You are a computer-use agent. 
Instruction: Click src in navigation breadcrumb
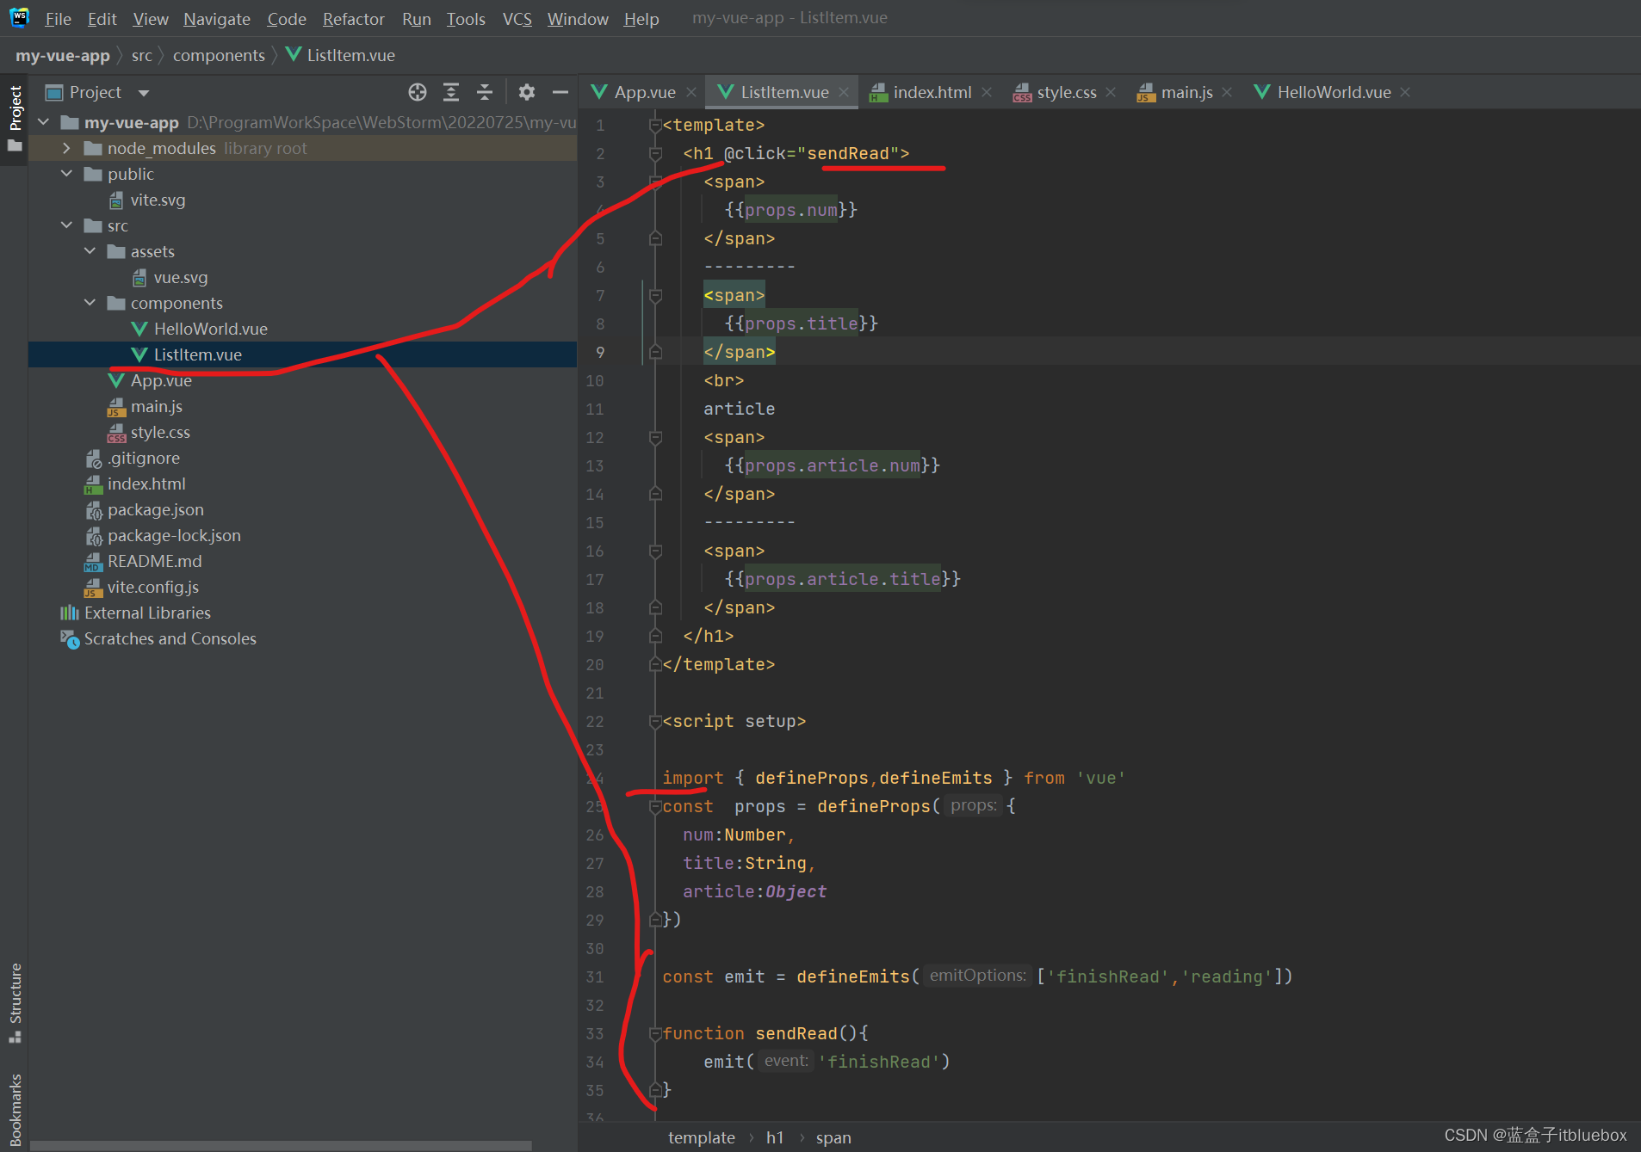click(142, 55)
